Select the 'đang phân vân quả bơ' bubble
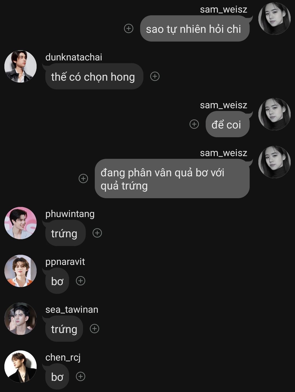Viewport: 295px width, 392px height. point(172,179)
